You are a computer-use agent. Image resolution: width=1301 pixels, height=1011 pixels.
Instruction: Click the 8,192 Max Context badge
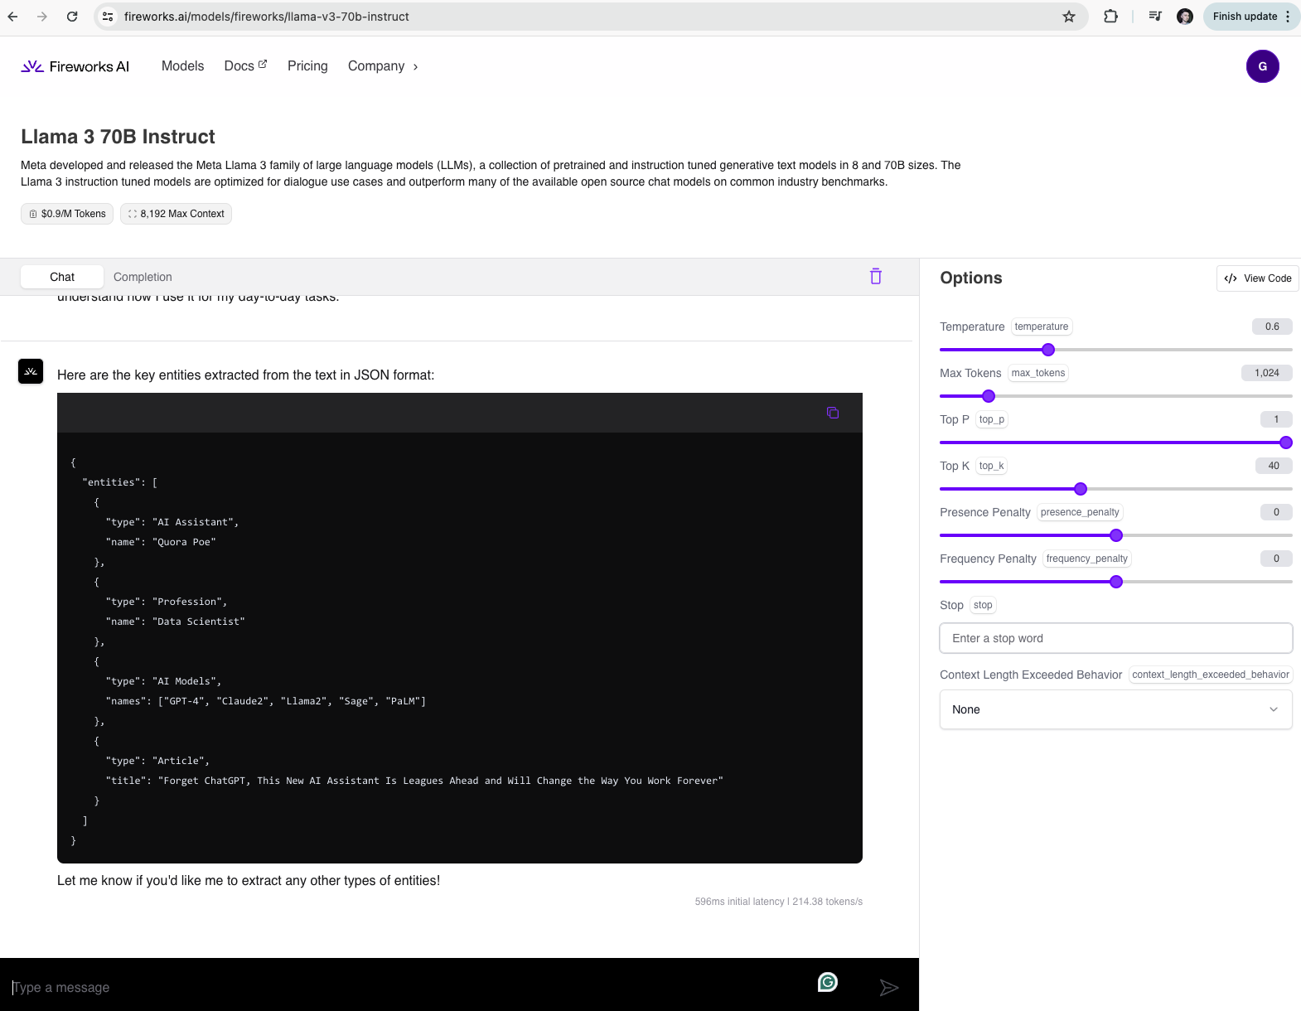point(176,214)
